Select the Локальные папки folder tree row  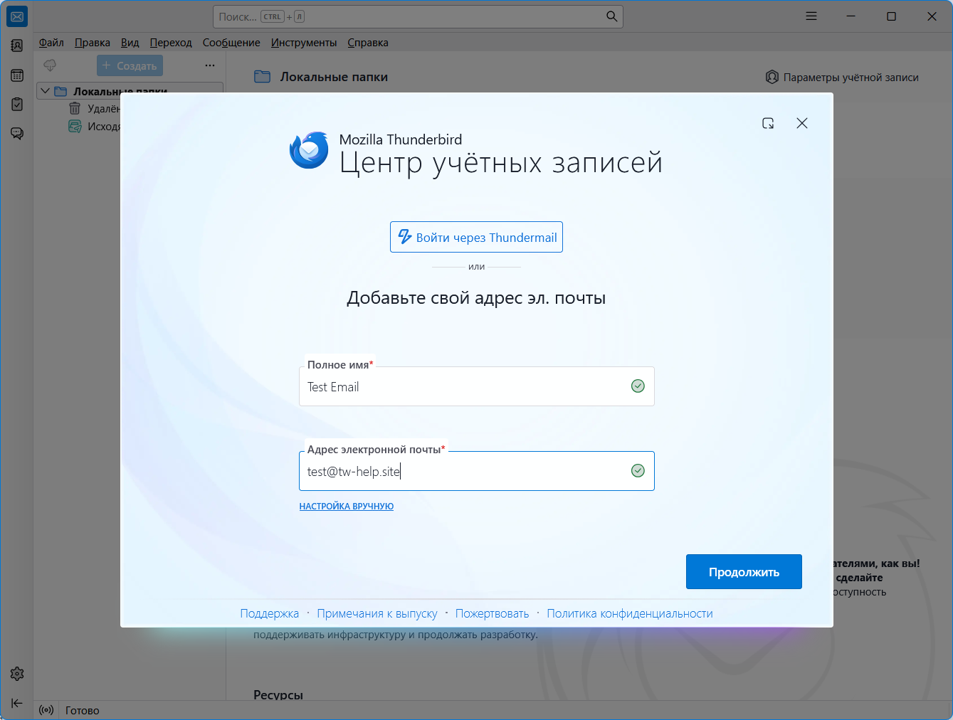click(130, 91)
